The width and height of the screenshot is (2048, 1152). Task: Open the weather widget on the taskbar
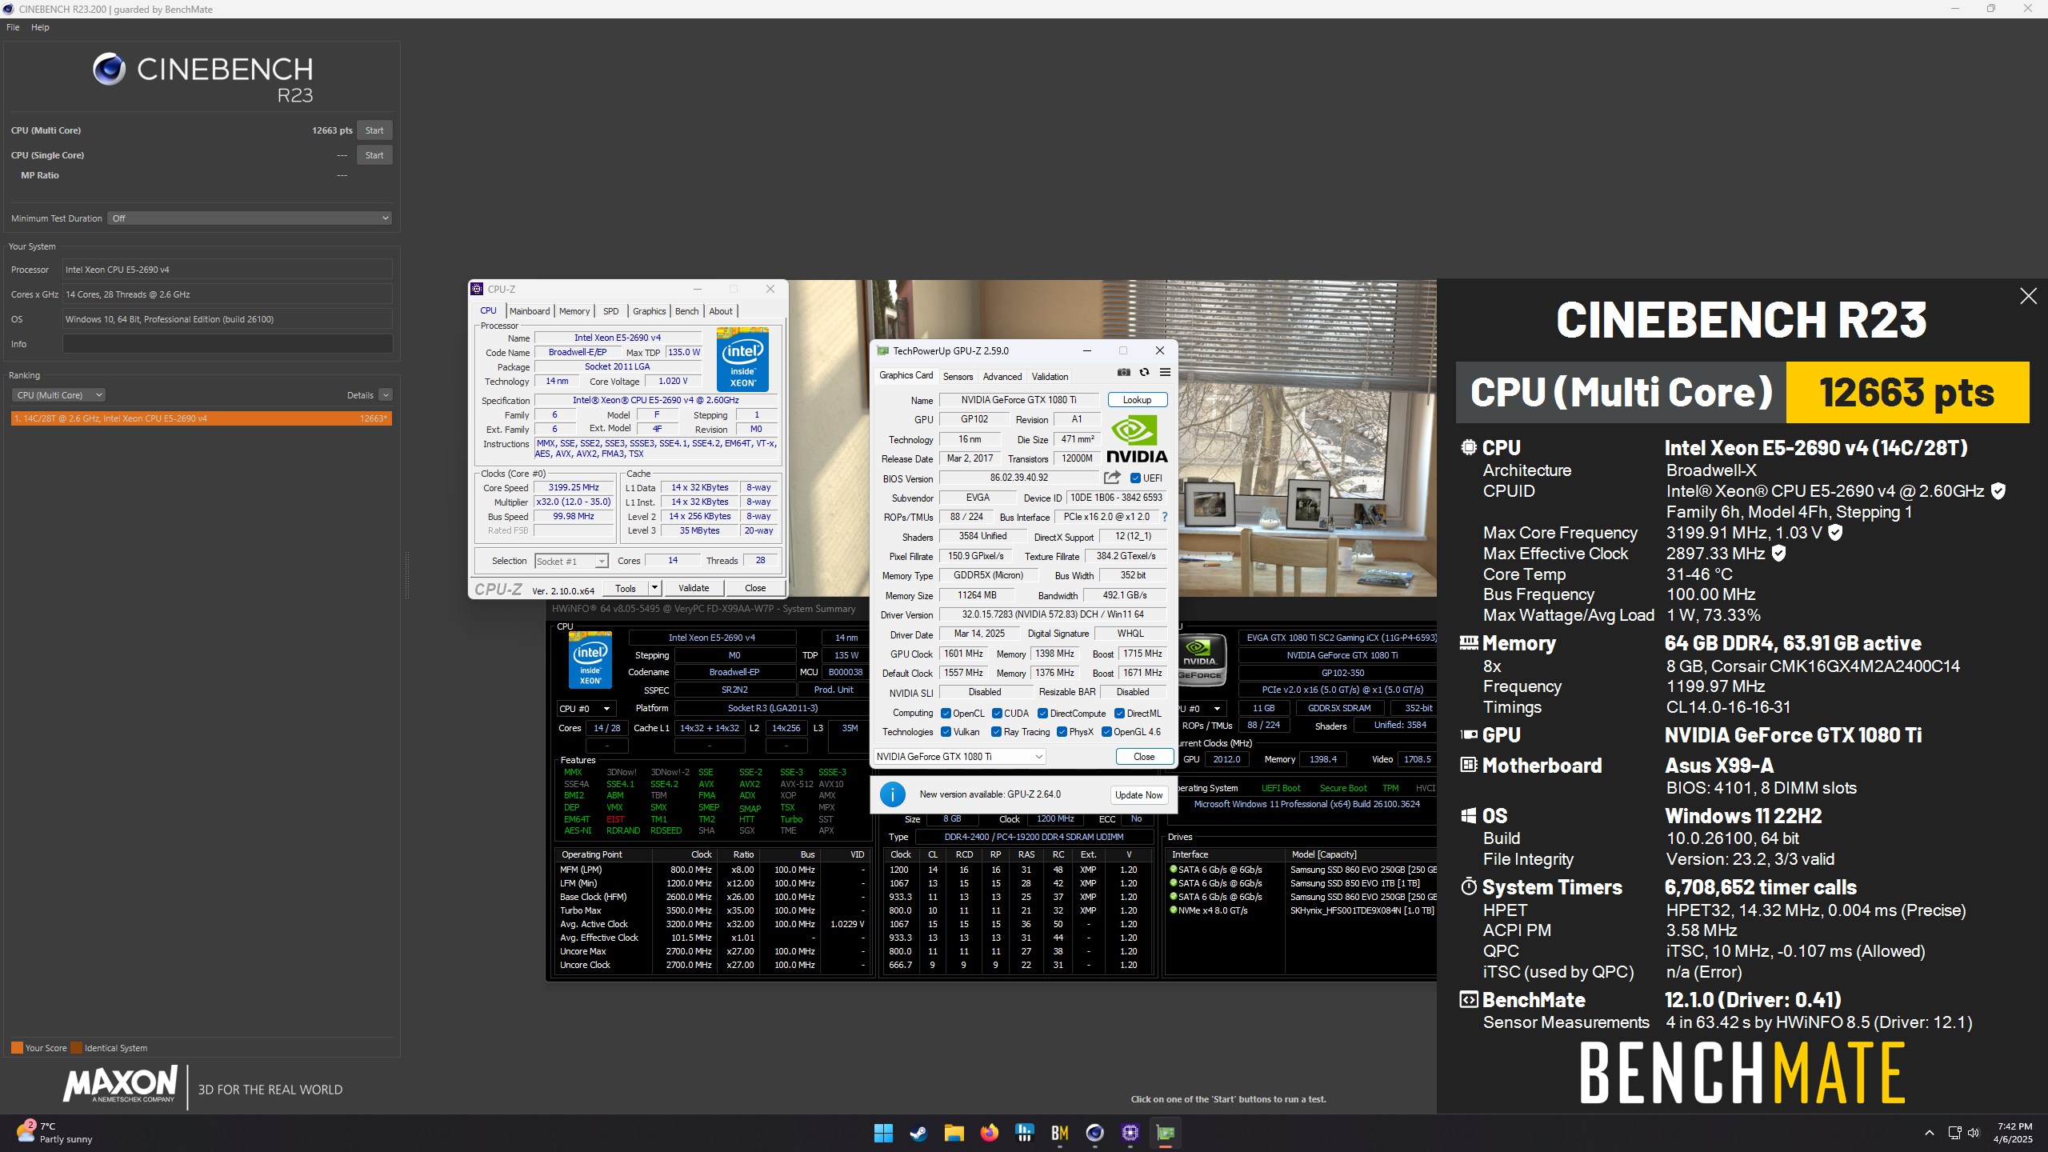[54, 1132]
